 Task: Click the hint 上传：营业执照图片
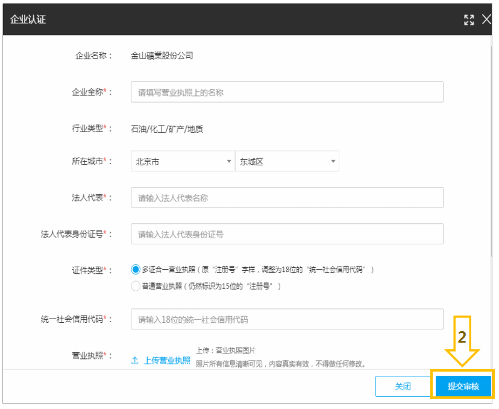coord(225,350)
